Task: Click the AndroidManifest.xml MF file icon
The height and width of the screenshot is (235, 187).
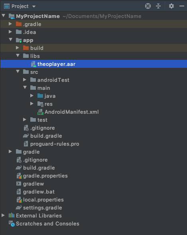Action: (40, 112)
